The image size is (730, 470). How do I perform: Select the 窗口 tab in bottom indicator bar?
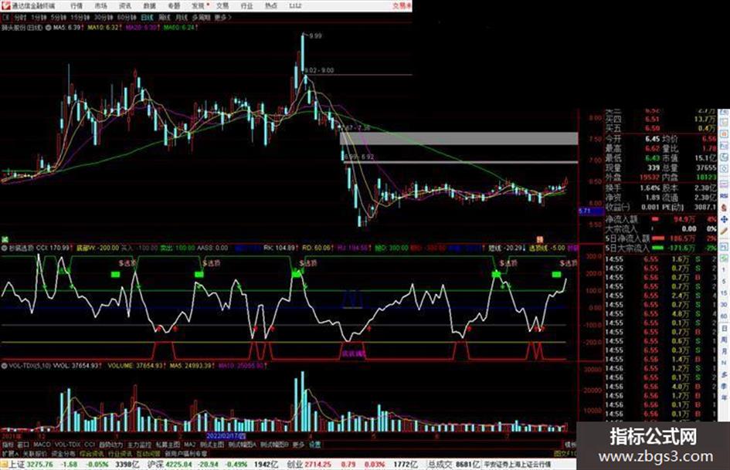click(23, 445)
